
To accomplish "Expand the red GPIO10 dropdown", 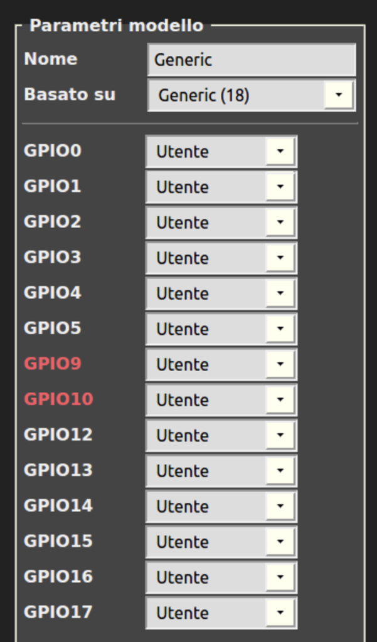I will pyautogui.click(x=221, y=400).
